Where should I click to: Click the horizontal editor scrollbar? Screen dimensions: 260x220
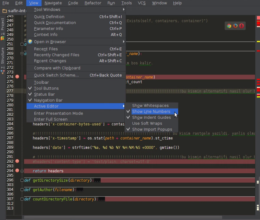coord(123,217)
